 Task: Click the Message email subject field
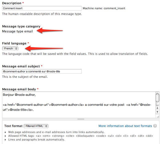(42, 71)
